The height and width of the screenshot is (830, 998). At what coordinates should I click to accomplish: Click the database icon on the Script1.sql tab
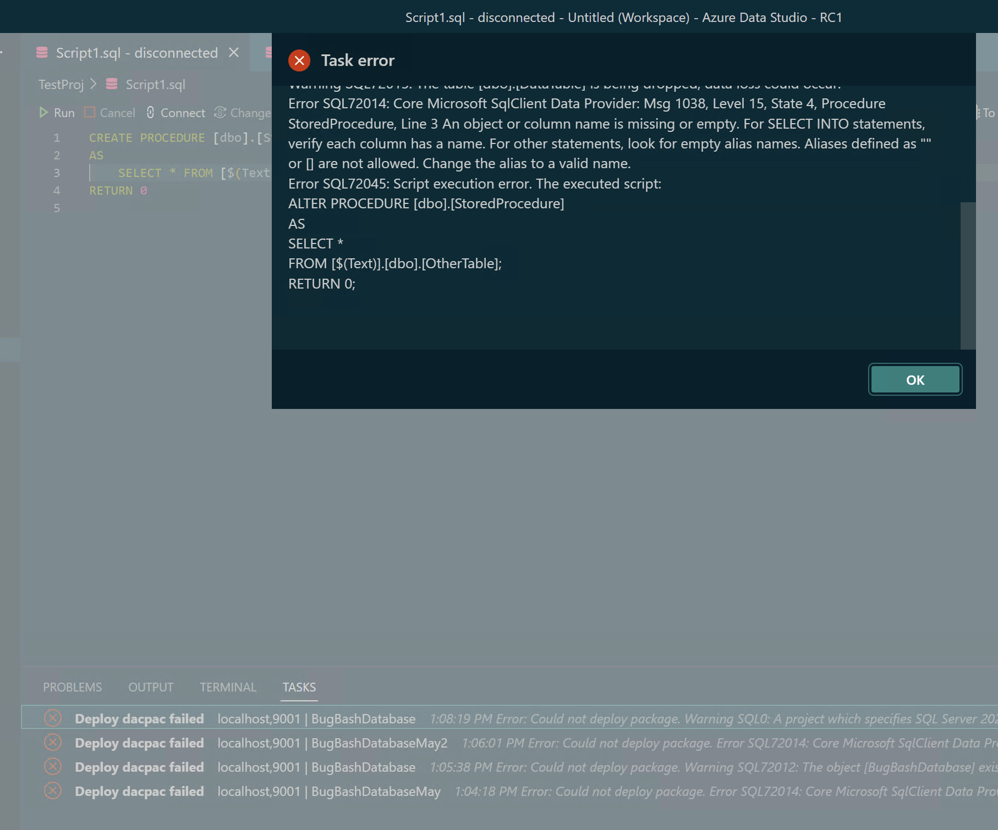click(x=42, y=52)
